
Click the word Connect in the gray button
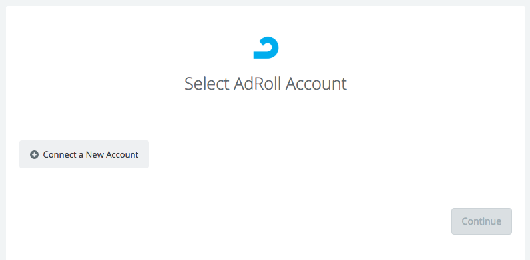point(59,155)
